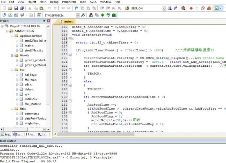
Task: Paste from clipboard icon
Action: 41,8
